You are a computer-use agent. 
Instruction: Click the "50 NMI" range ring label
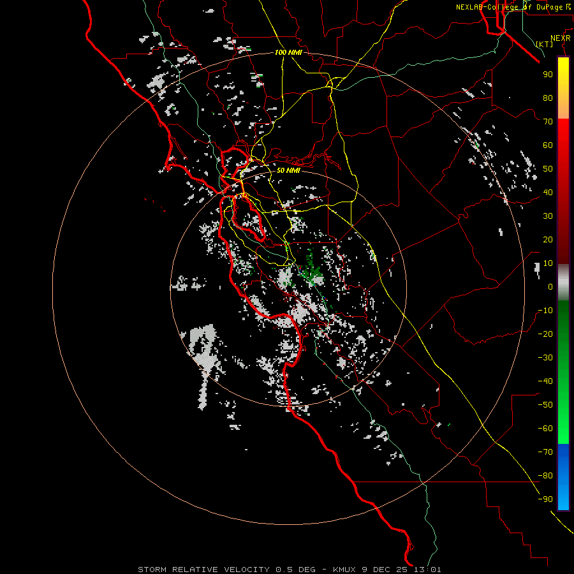(x=288, y=170)
